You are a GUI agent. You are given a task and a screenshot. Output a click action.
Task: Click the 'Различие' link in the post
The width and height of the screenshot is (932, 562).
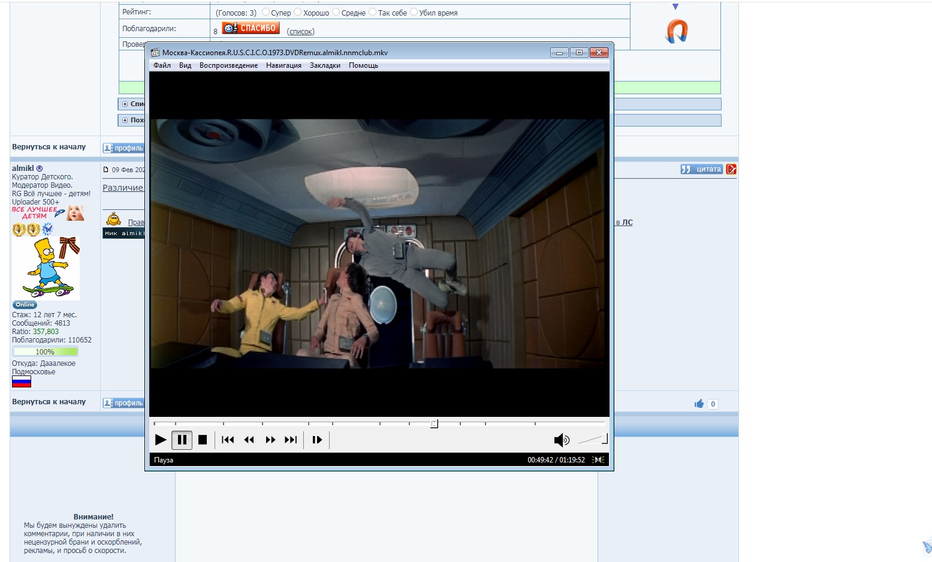coord(123,188)
